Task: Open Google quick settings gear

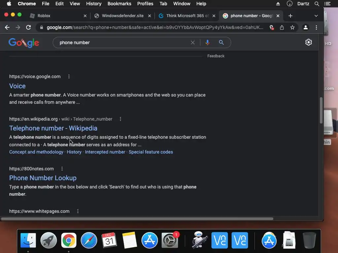Action: tap(309, 42)
